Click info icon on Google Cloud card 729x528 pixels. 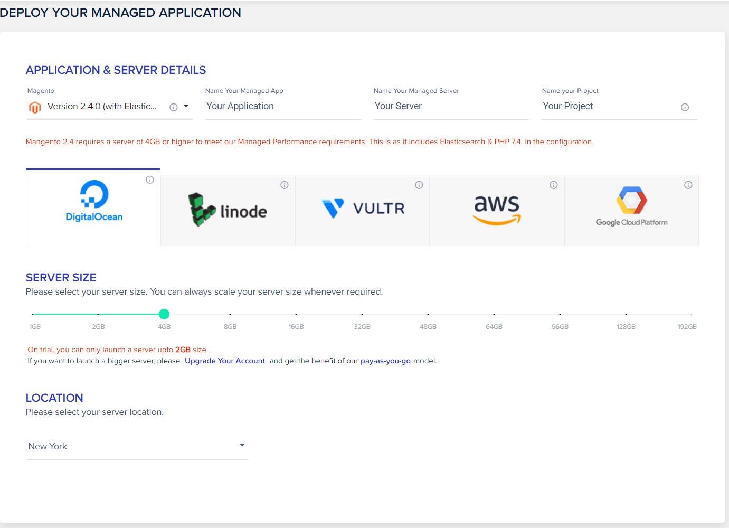[688, 185]
